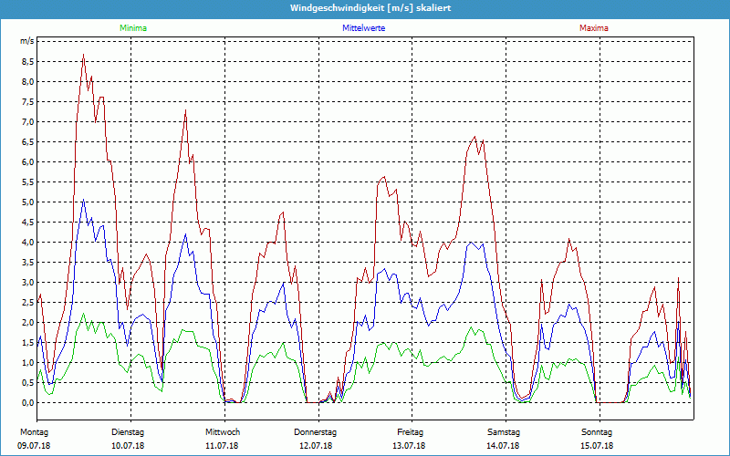Click the '8,0' y-axis value
This screenshot has height=456, width=730.
click(28, 82)
